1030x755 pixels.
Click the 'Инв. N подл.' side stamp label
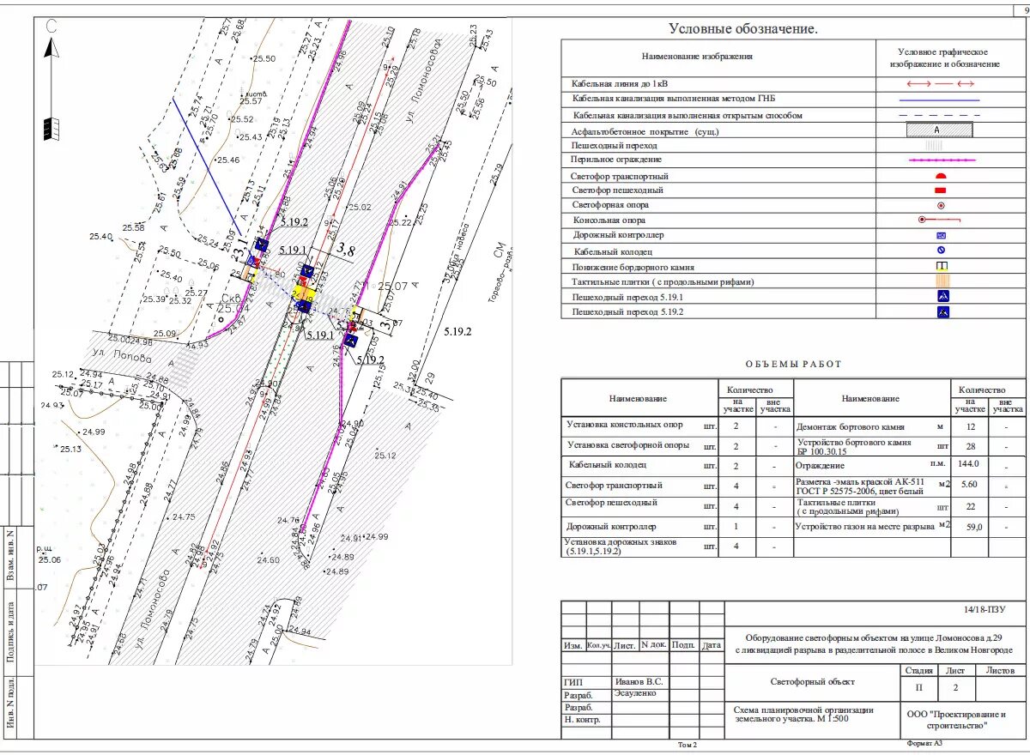[x=10, y=704]
